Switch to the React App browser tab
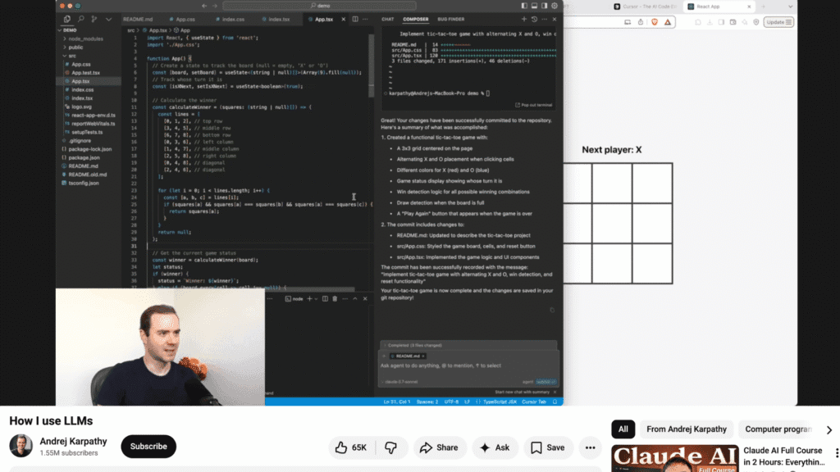This screenshot has width=840, height=472. pos(718,7)
